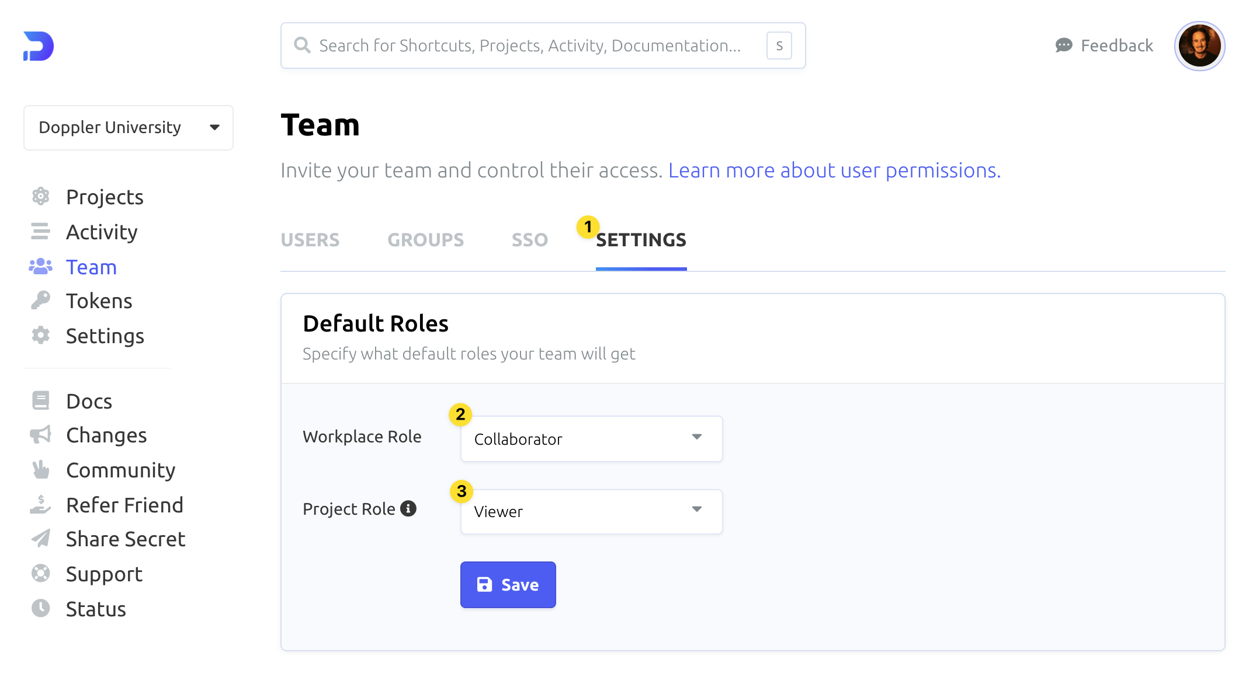
Task: Click the Support lifebuoy icon
Action: [40, 574]
